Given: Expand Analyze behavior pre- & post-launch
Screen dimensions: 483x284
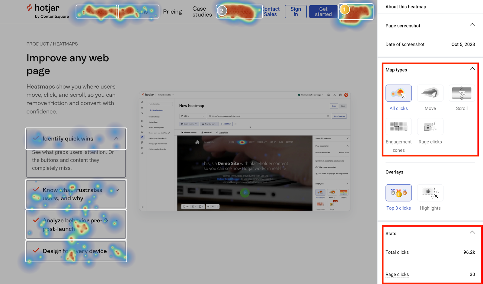Looking at the screenshot, I should click(x=76, y=224).
